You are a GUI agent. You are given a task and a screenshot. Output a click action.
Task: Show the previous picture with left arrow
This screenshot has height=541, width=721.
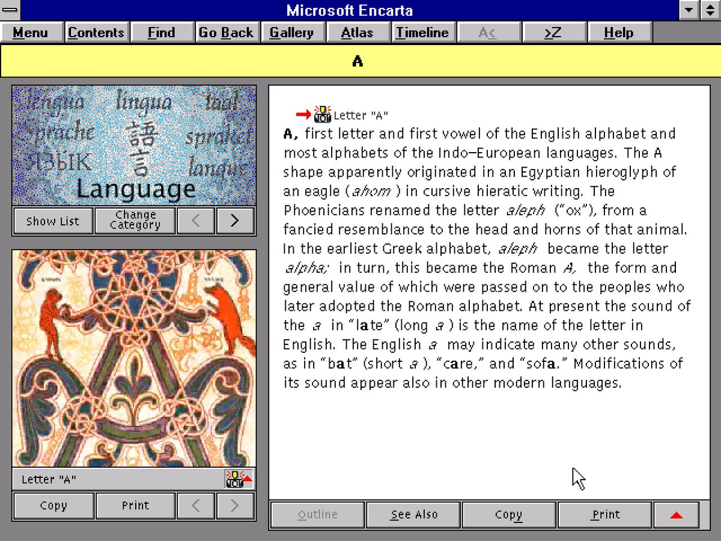coord(195,506)
